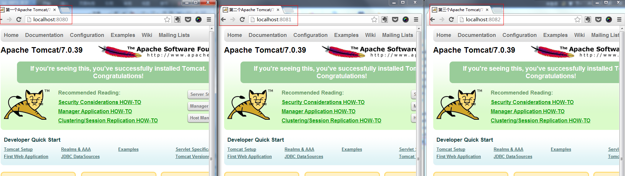Click Pocket icon in localhost:8082 window
This screenshot has width=625, height=176.
pyautogui.click(x=598, y=19)
